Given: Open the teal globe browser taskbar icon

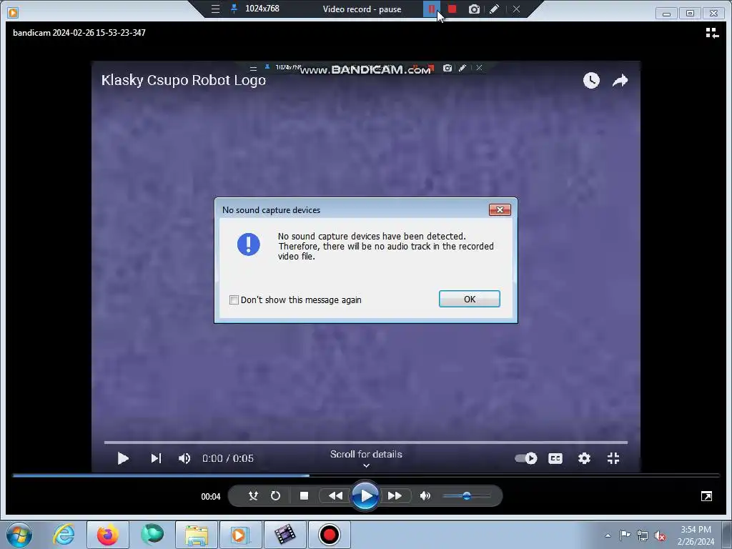Looking at the screenshot, I should click(152, 535).
